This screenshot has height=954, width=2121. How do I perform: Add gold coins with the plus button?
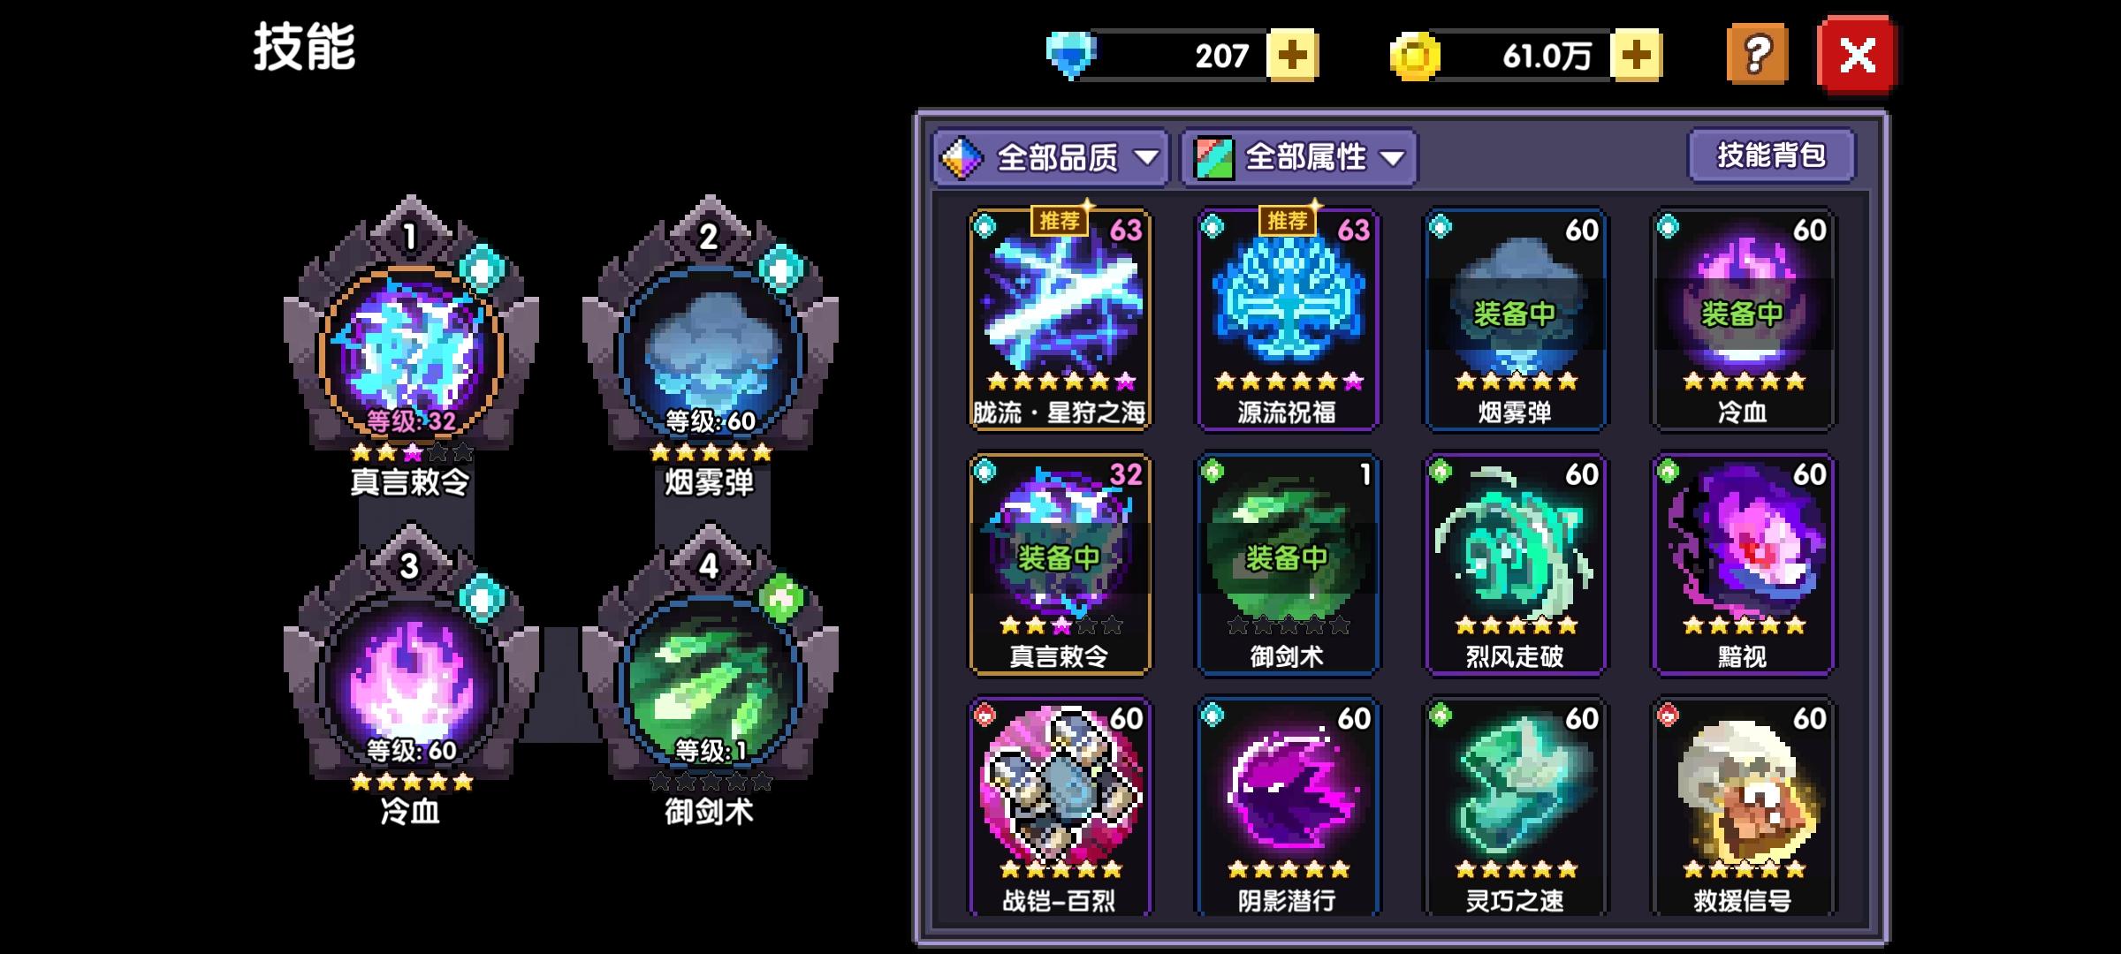pyautogui.click(x=1636, y=56)
